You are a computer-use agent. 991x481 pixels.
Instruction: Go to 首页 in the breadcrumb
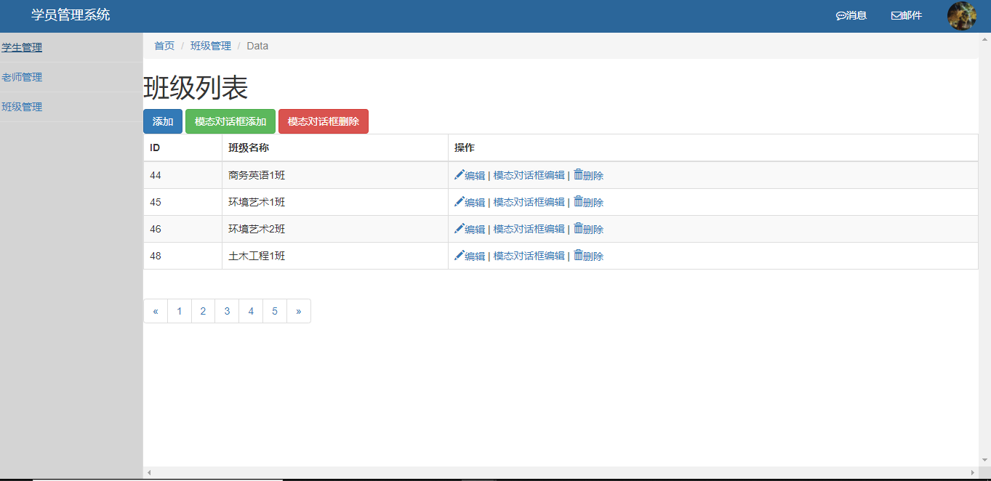point(164,46)
